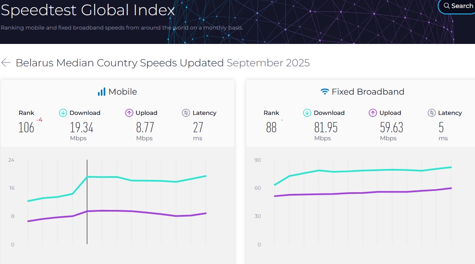Click the -4 rank change indicator
Viewport: 475px width, 264px height.
(39, 120)
